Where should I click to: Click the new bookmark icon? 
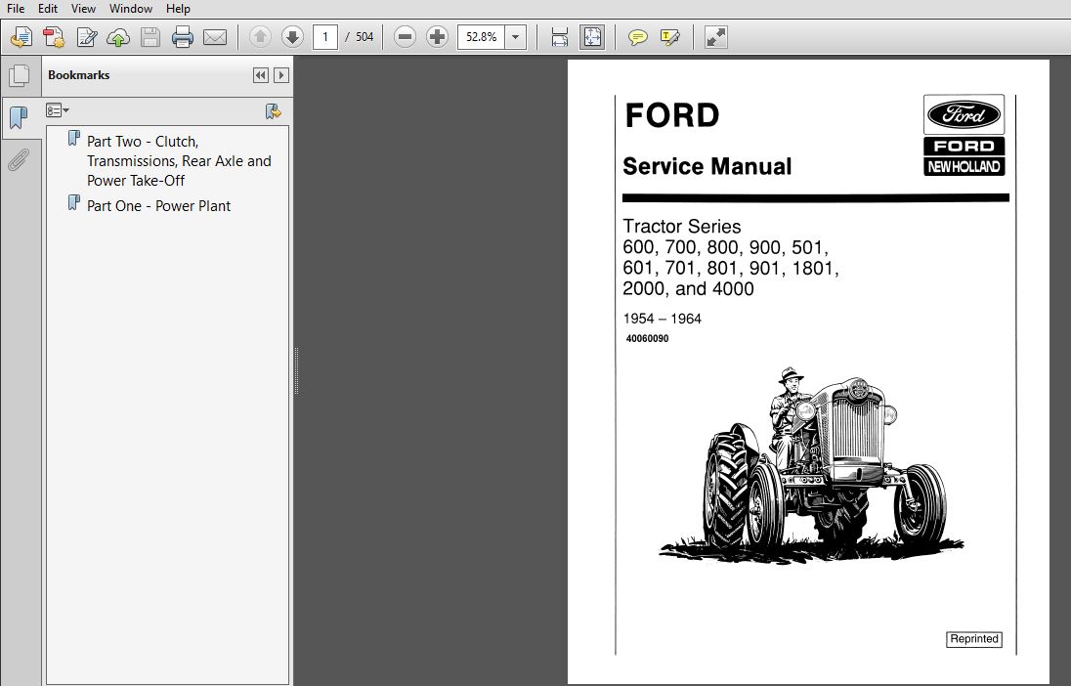[274, 110]
